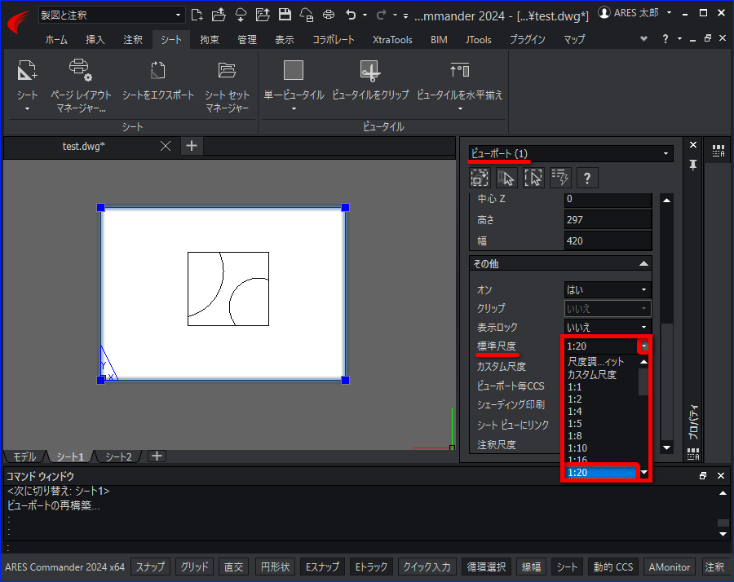Click the save disk icon

(285, 15)
